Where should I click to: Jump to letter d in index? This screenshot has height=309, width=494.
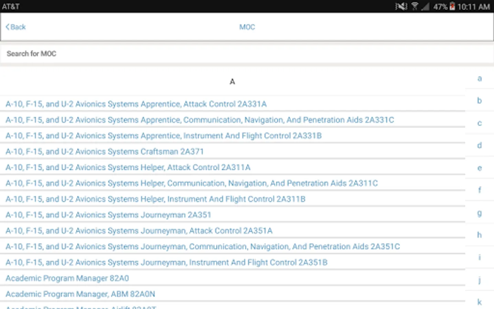click(479, 145)
